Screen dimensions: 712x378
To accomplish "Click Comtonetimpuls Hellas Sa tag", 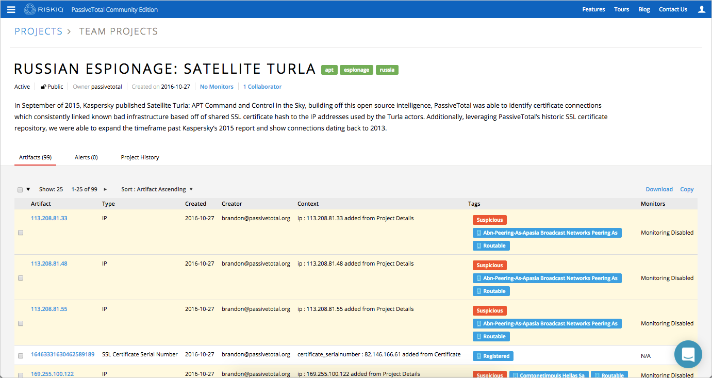I will pyautogui.click(x=549, y=375).
